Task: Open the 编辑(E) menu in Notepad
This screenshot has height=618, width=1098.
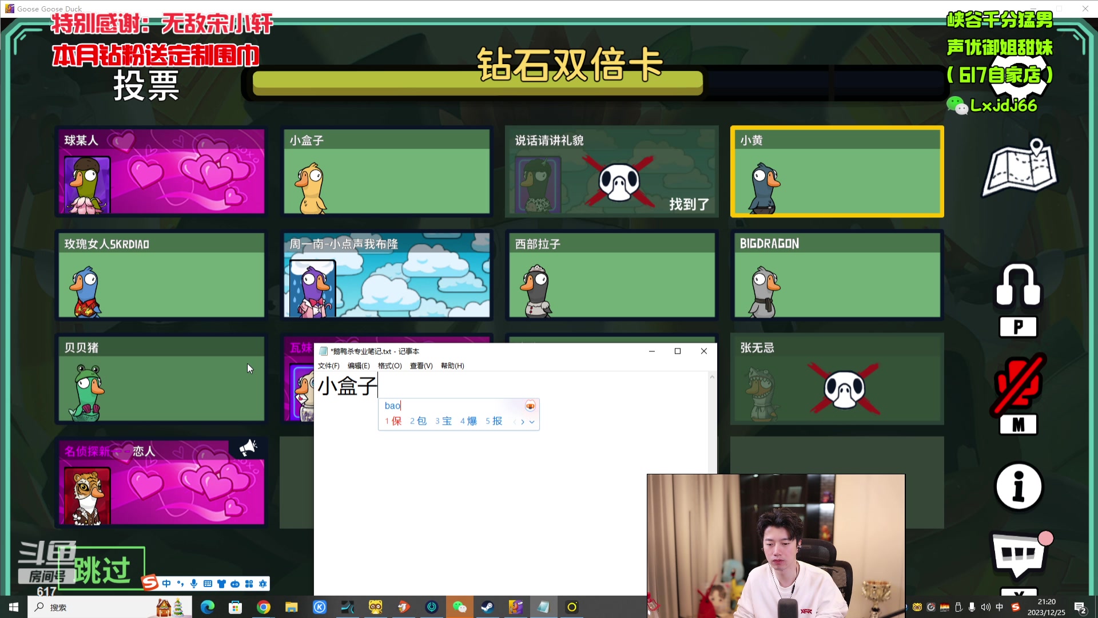Action: click(x=359, y=366)
